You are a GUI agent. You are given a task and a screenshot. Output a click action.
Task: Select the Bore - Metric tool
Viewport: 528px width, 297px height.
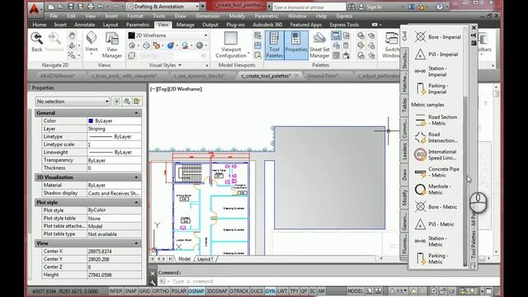pyautogui.click(x=436, y=207)
